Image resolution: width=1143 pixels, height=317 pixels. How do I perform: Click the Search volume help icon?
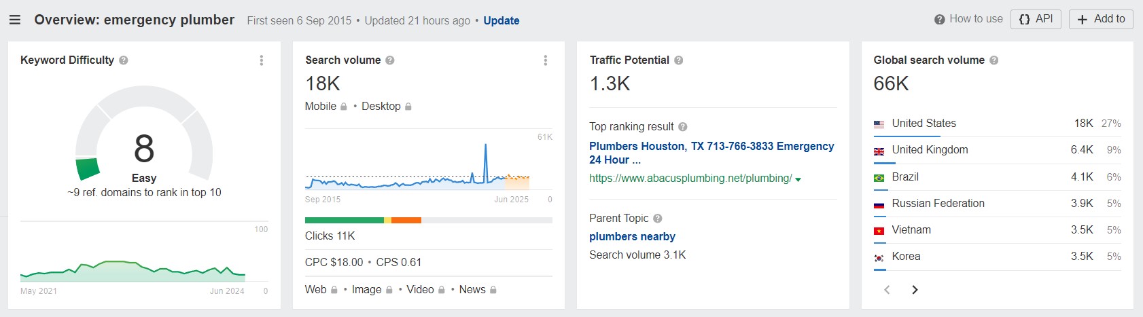pyautogui.click(x=390, y=60)
